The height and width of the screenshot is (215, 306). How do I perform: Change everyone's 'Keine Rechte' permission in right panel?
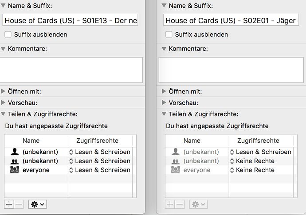[252, 170]
